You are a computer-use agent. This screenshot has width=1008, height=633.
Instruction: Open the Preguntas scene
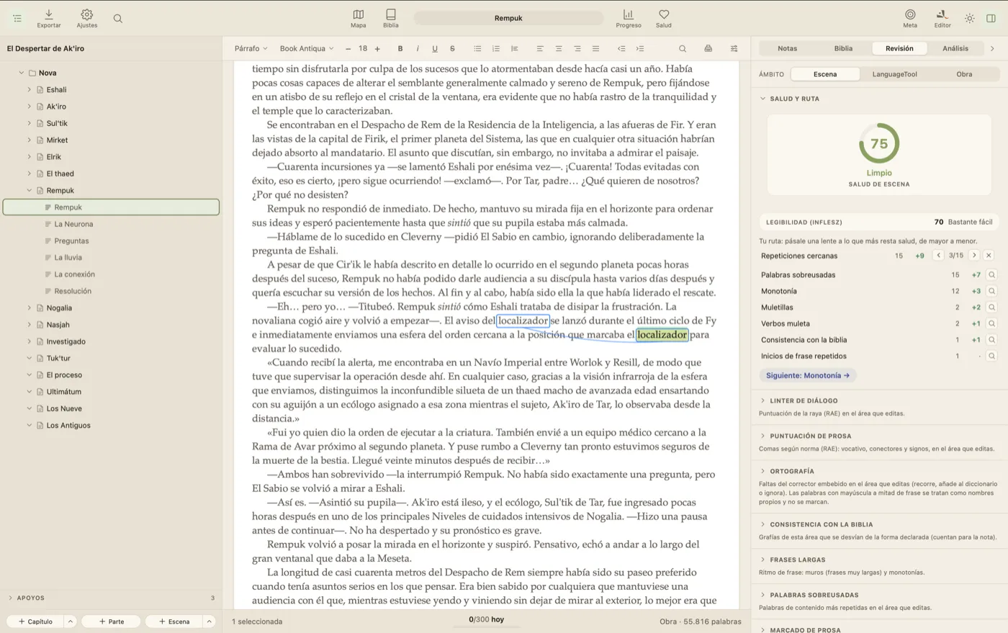71,241
